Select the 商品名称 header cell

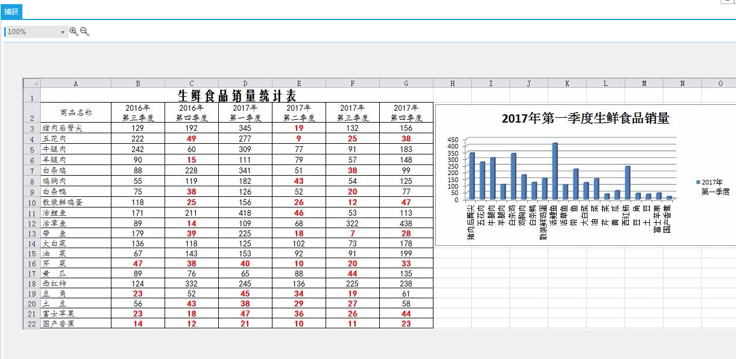click(75, 112)
